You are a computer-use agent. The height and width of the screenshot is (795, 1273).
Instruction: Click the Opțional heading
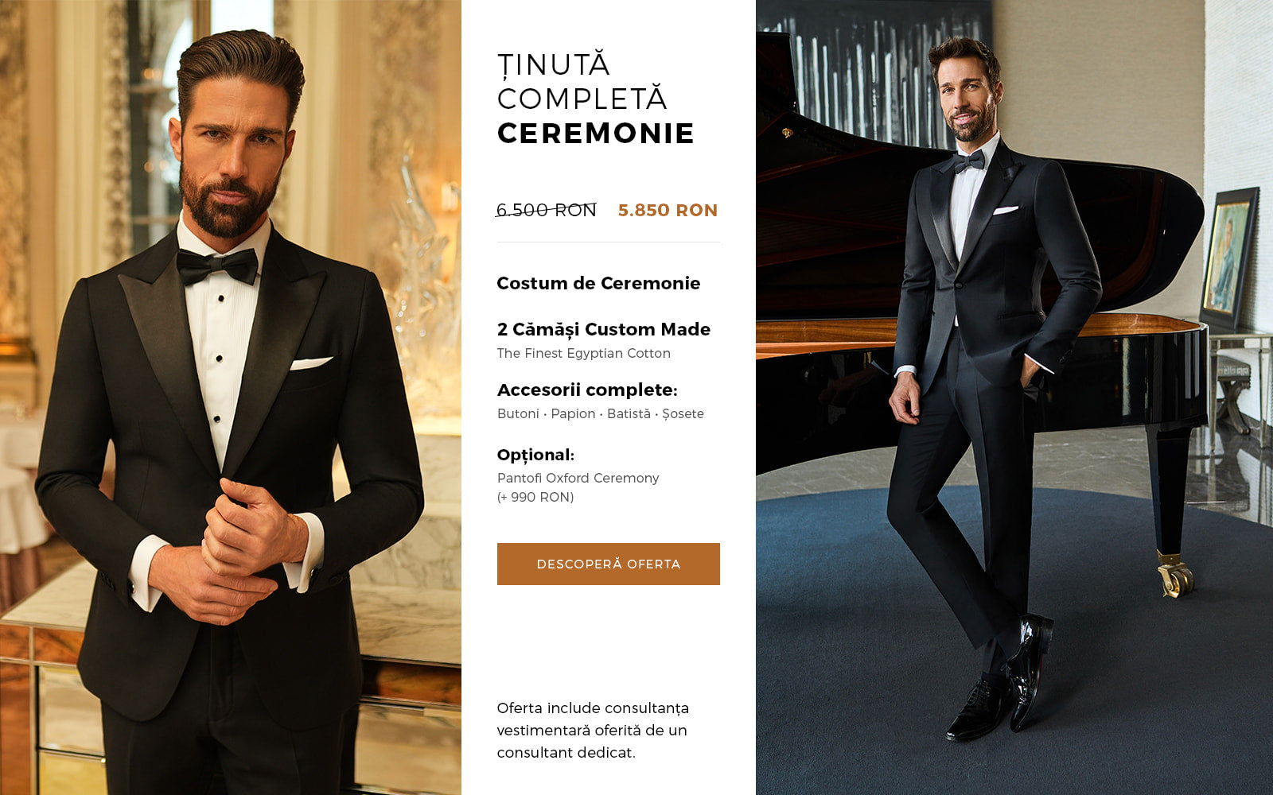tap(535, 455)
